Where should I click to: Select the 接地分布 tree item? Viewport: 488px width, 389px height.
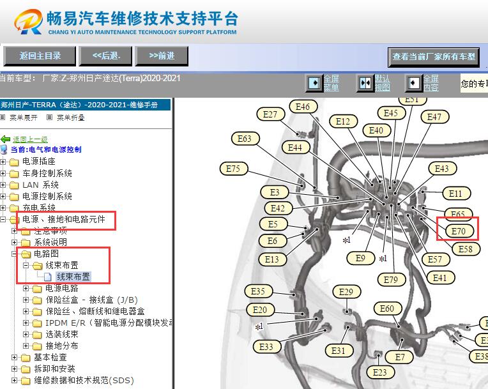(61, 346)
